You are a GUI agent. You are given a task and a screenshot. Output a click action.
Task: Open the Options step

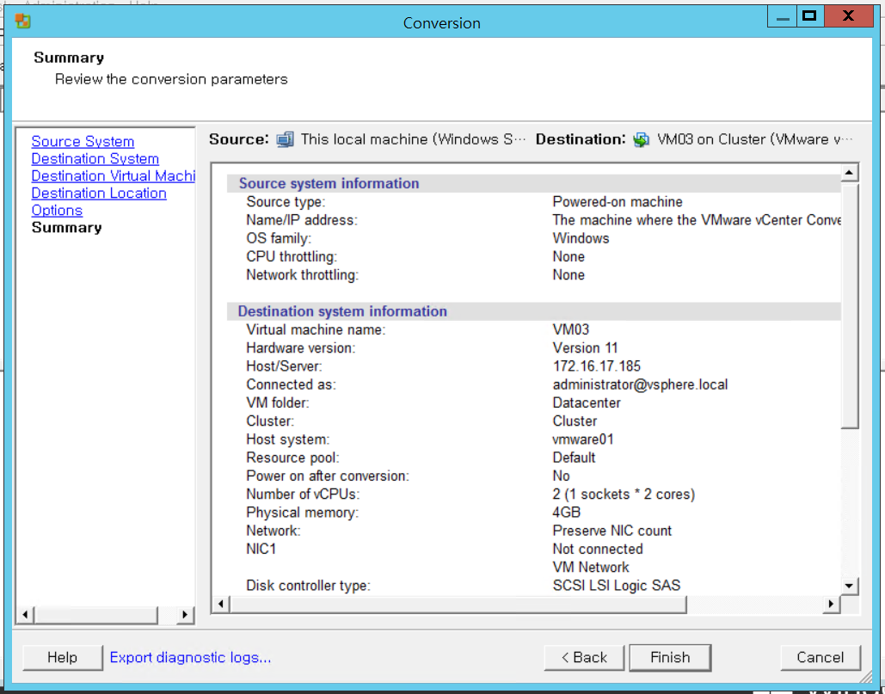point(57,211)
